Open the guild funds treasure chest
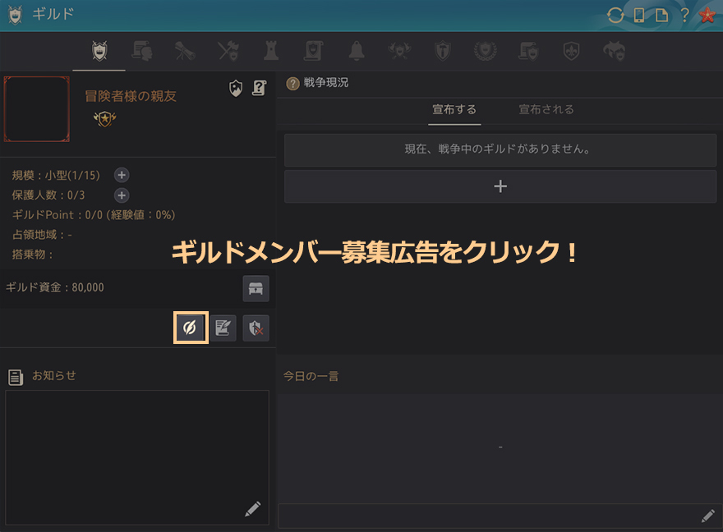This screenshot has width=723, height=532. 256,289
